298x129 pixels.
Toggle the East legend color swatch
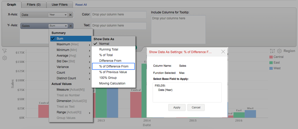click(271, 63)
